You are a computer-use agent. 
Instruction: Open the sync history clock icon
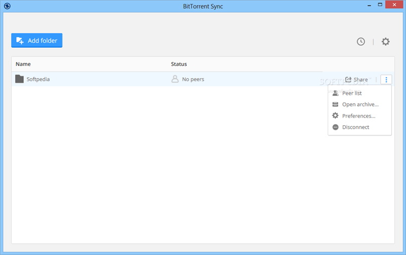(x=361, y=42)
